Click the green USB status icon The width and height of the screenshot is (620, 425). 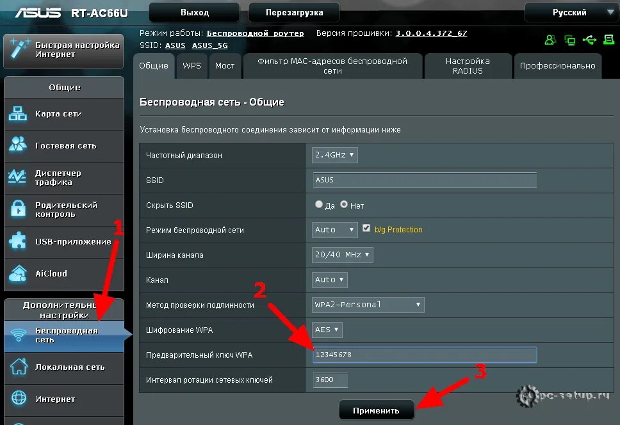589,40
